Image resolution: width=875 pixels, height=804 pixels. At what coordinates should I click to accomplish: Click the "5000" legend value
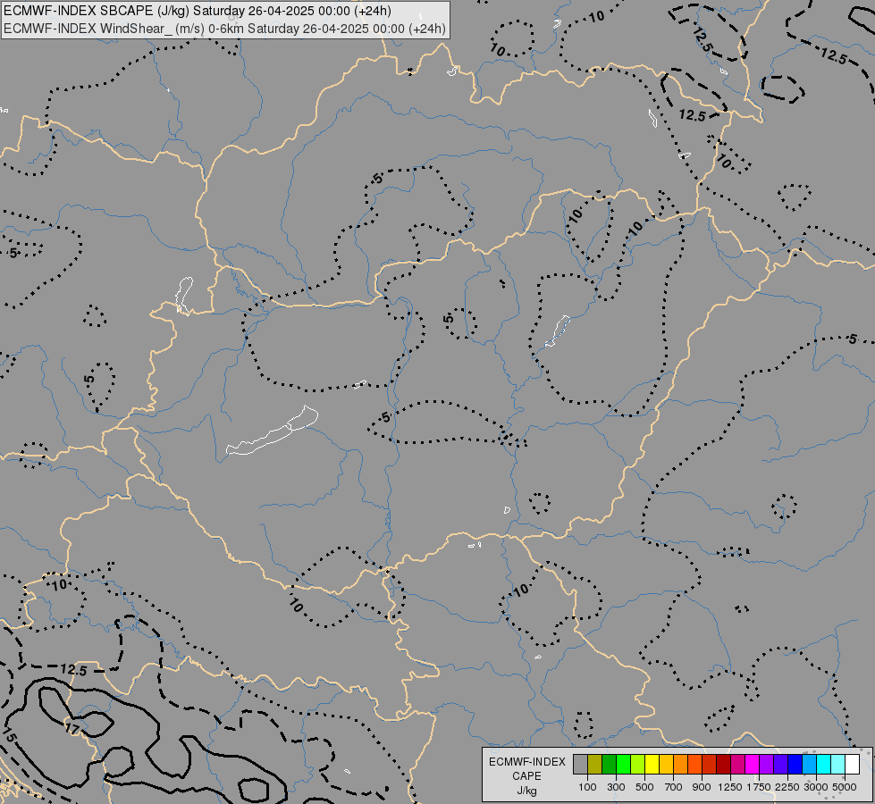[845, 787]
